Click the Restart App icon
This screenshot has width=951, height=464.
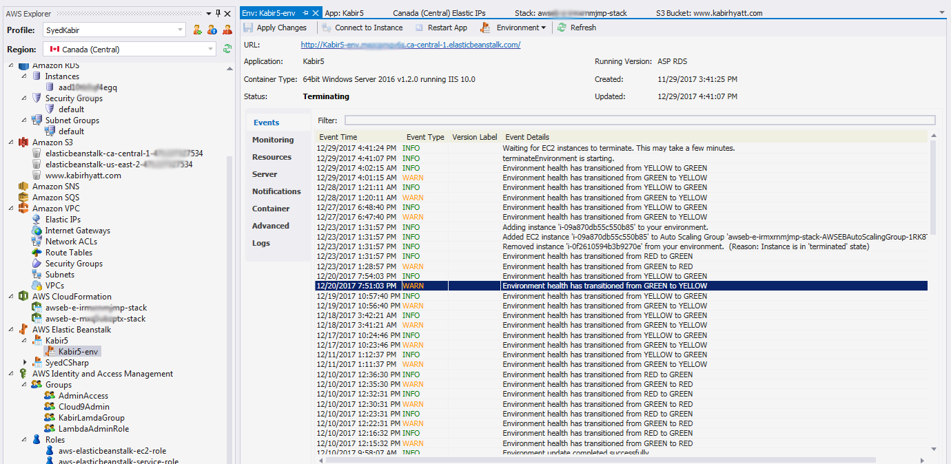420,28
